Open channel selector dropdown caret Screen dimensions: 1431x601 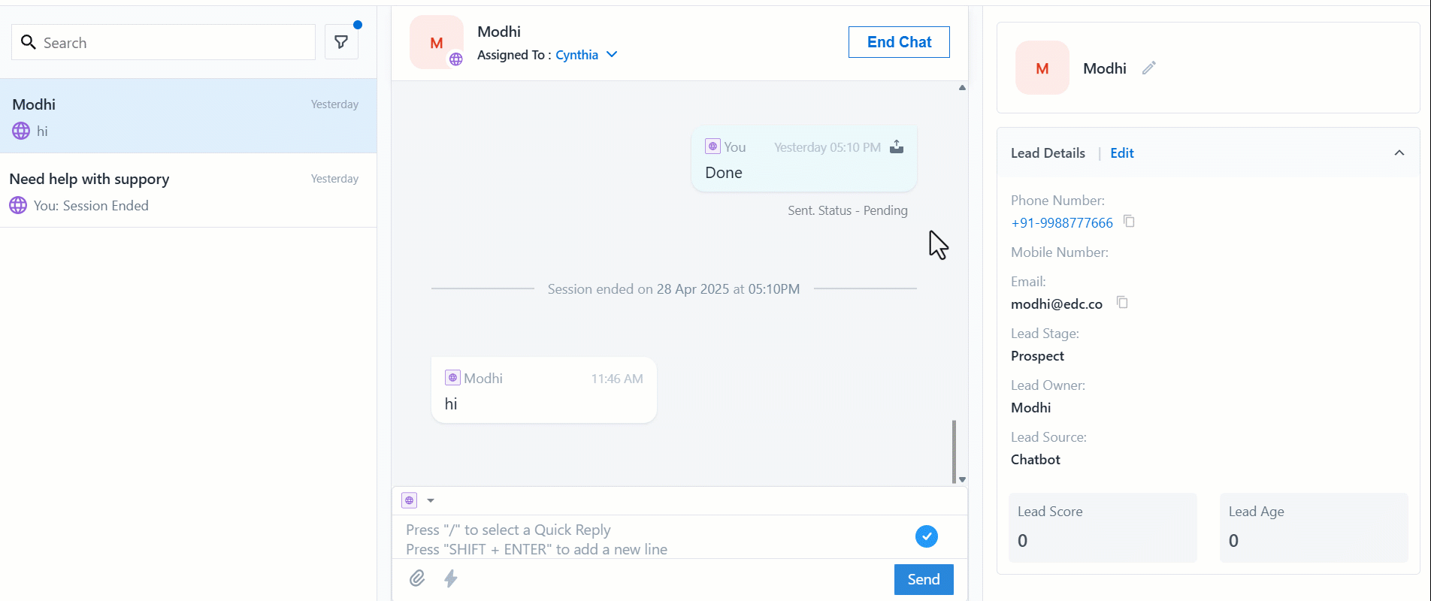coord(431,500)
